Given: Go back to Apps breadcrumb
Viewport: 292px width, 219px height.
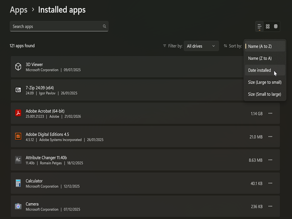Looking at the screenshot, I should pyautogui.click(x=19, y=10).
